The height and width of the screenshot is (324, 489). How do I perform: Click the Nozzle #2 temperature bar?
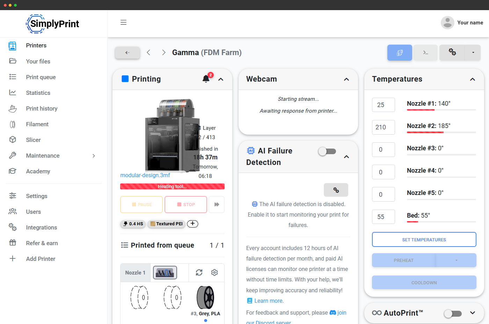click(441, 132)
